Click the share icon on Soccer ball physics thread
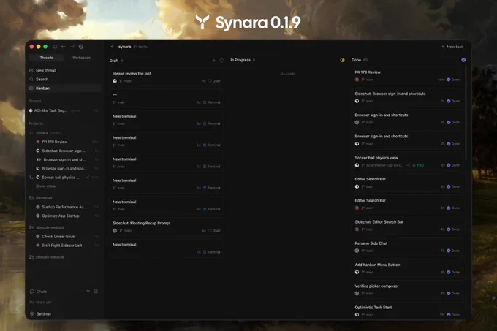Viewport: 497px width, 331px height. [88, 178]
